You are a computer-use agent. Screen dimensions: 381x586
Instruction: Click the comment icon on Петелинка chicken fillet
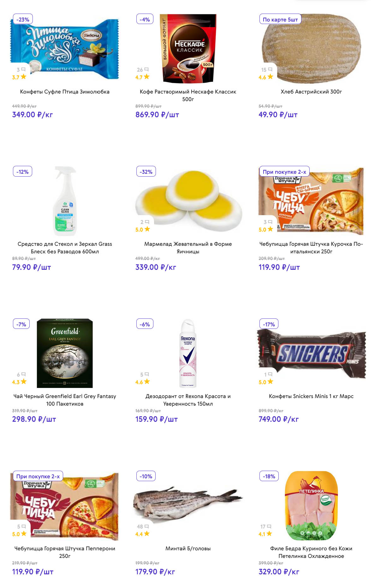tap(269, 526)
